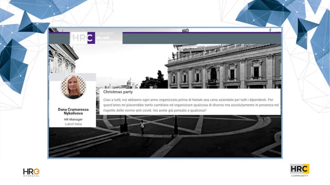Click the HRC logo in the header
Screen dimensions: 330x185
click(x=84, y=38)
